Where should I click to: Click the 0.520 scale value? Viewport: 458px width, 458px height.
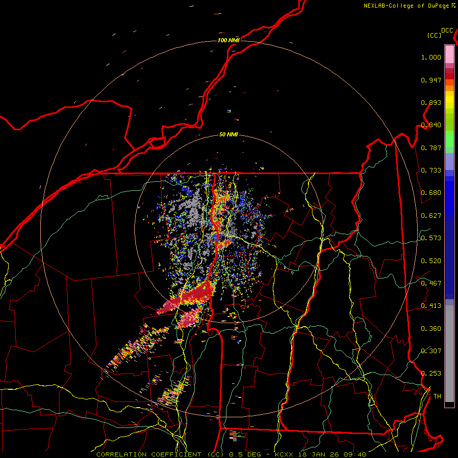[431, 261]
